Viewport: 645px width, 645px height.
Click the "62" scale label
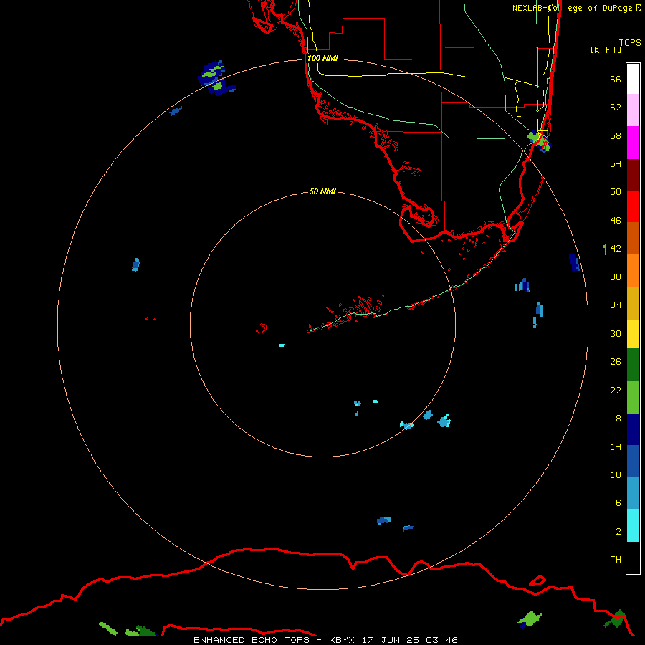616,107
